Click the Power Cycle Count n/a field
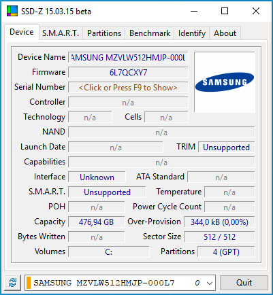273x295 pixels. pyautogui.click(x=229, y=207)
